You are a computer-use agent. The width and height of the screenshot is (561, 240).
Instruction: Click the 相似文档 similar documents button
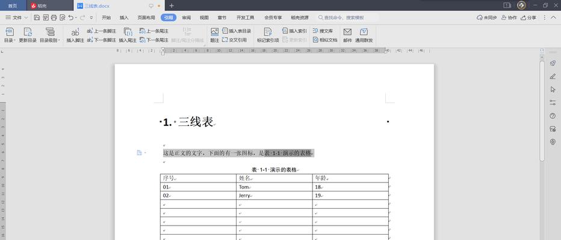pos(325,40)
